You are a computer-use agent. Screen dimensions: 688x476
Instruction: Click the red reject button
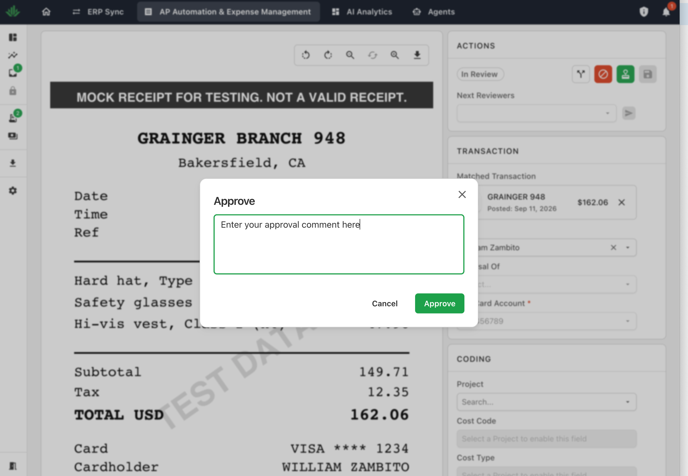603,74
